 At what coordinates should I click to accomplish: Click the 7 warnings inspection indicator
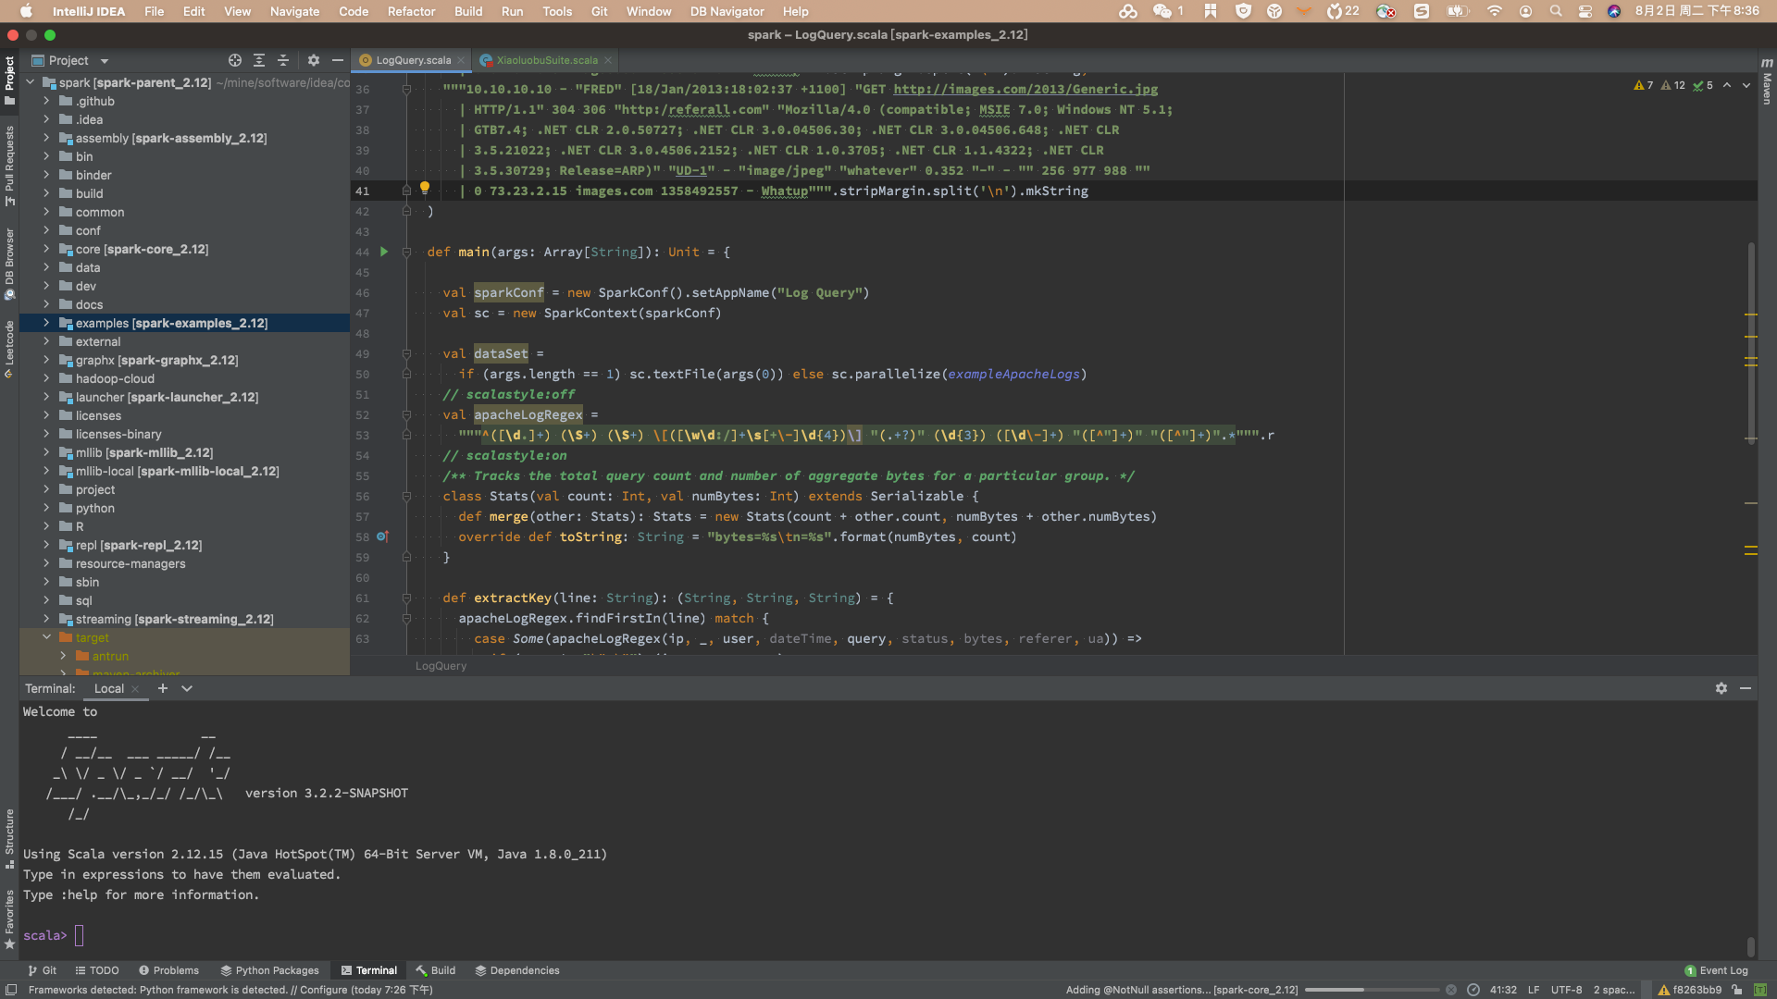tap(1644, 85)
